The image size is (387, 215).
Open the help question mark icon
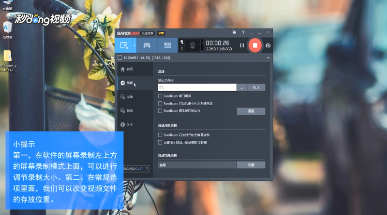click(x=243, y=32)
